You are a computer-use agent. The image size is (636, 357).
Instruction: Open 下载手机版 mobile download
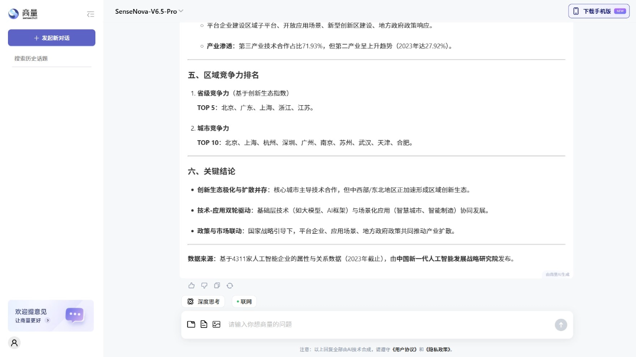(598, 11)
